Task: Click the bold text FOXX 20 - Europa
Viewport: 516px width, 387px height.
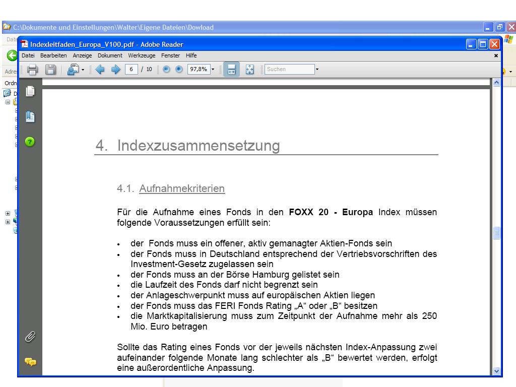Action: [331, 212]
